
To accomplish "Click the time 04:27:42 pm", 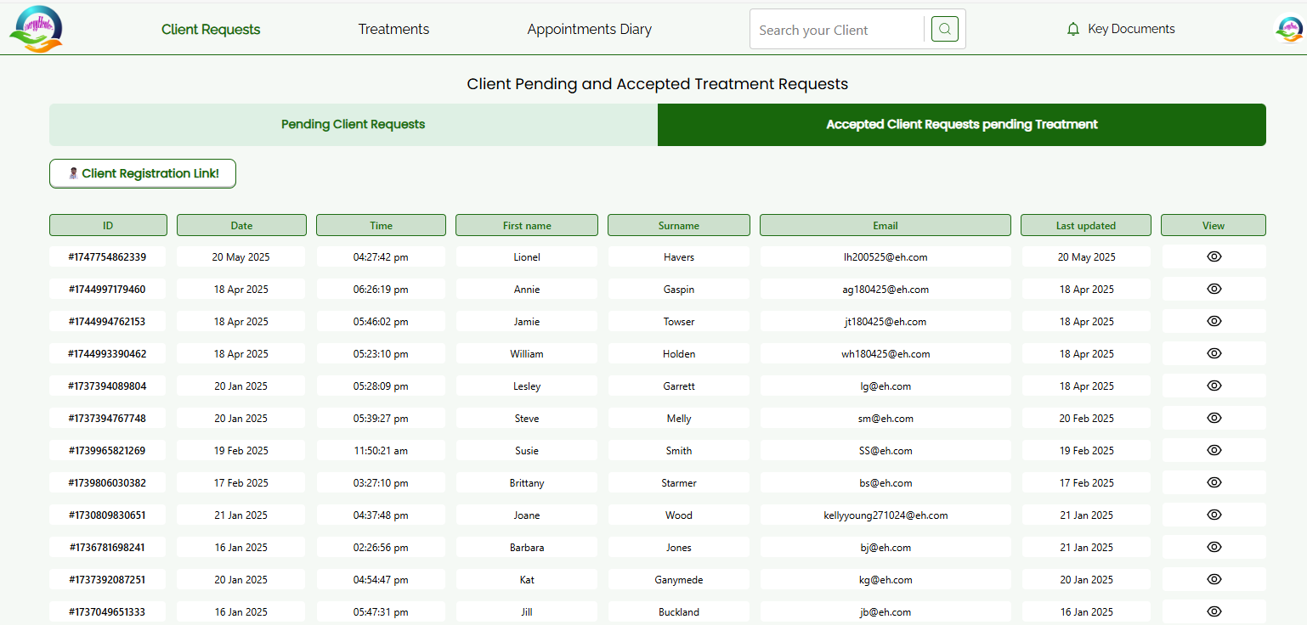I will coord(381,257).
